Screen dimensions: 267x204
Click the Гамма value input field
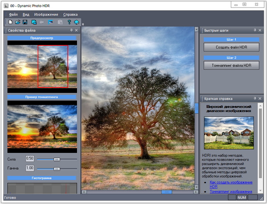click(30, 168)
